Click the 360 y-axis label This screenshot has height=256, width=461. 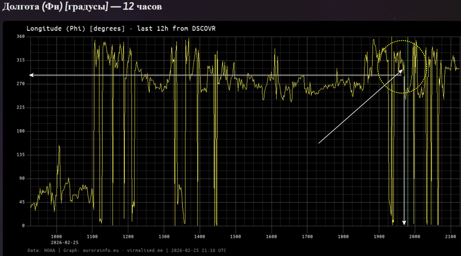click(21, 37)
